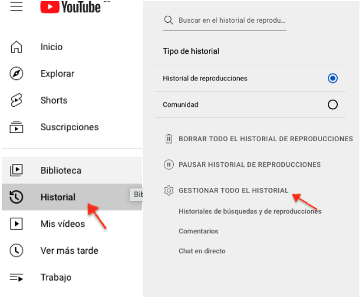
Task: Click the Mis vídeos play icon
Action: click(x=16, y=223)
